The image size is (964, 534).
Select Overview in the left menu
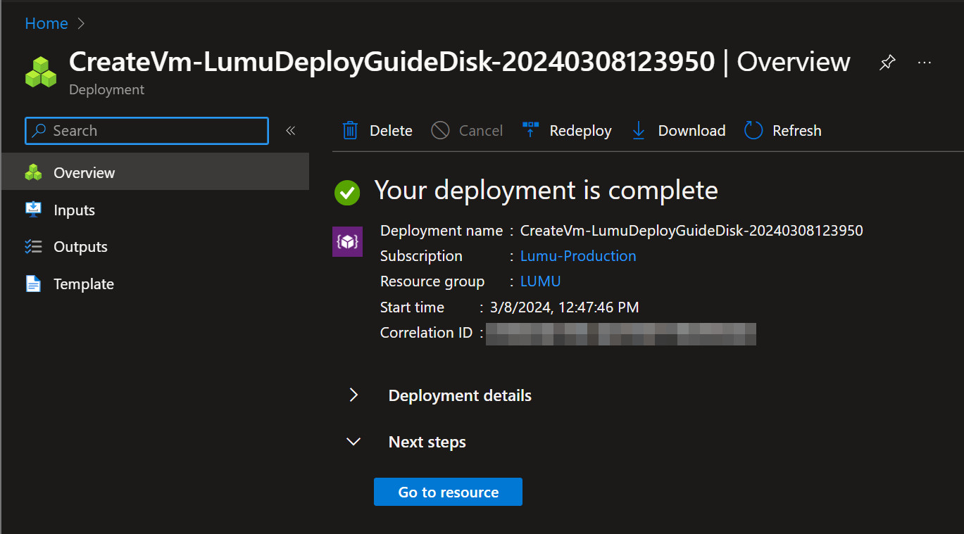84,172
